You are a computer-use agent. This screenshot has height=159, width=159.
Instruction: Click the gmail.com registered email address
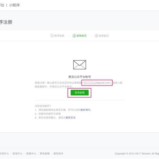coord(97,83)
